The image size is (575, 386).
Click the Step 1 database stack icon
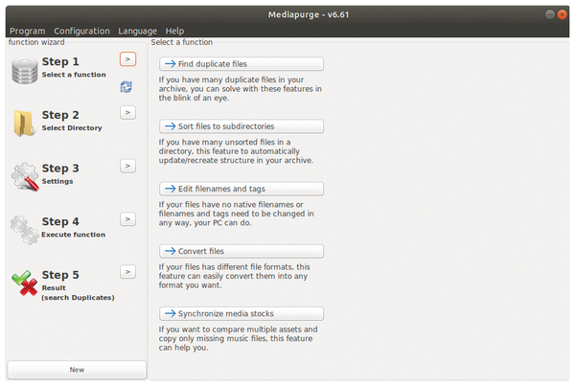25,70
